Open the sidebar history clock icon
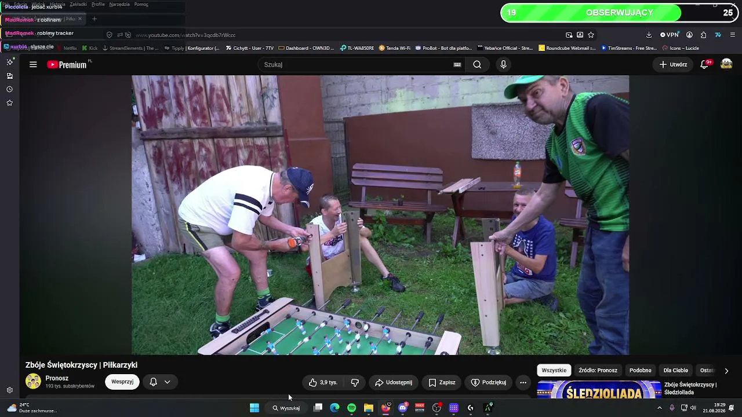Viewport: 742px width, 417px height. coord(9,89)
